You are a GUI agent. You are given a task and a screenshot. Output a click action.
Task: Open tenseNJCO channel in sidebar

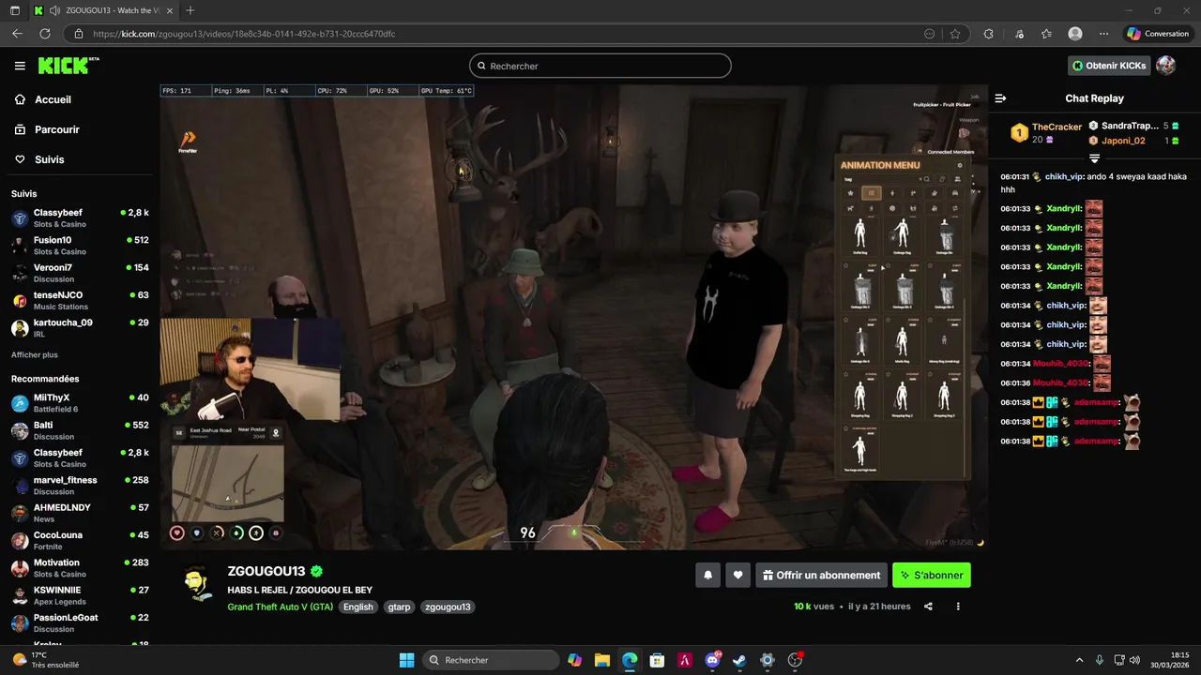(x=80, y=300)
